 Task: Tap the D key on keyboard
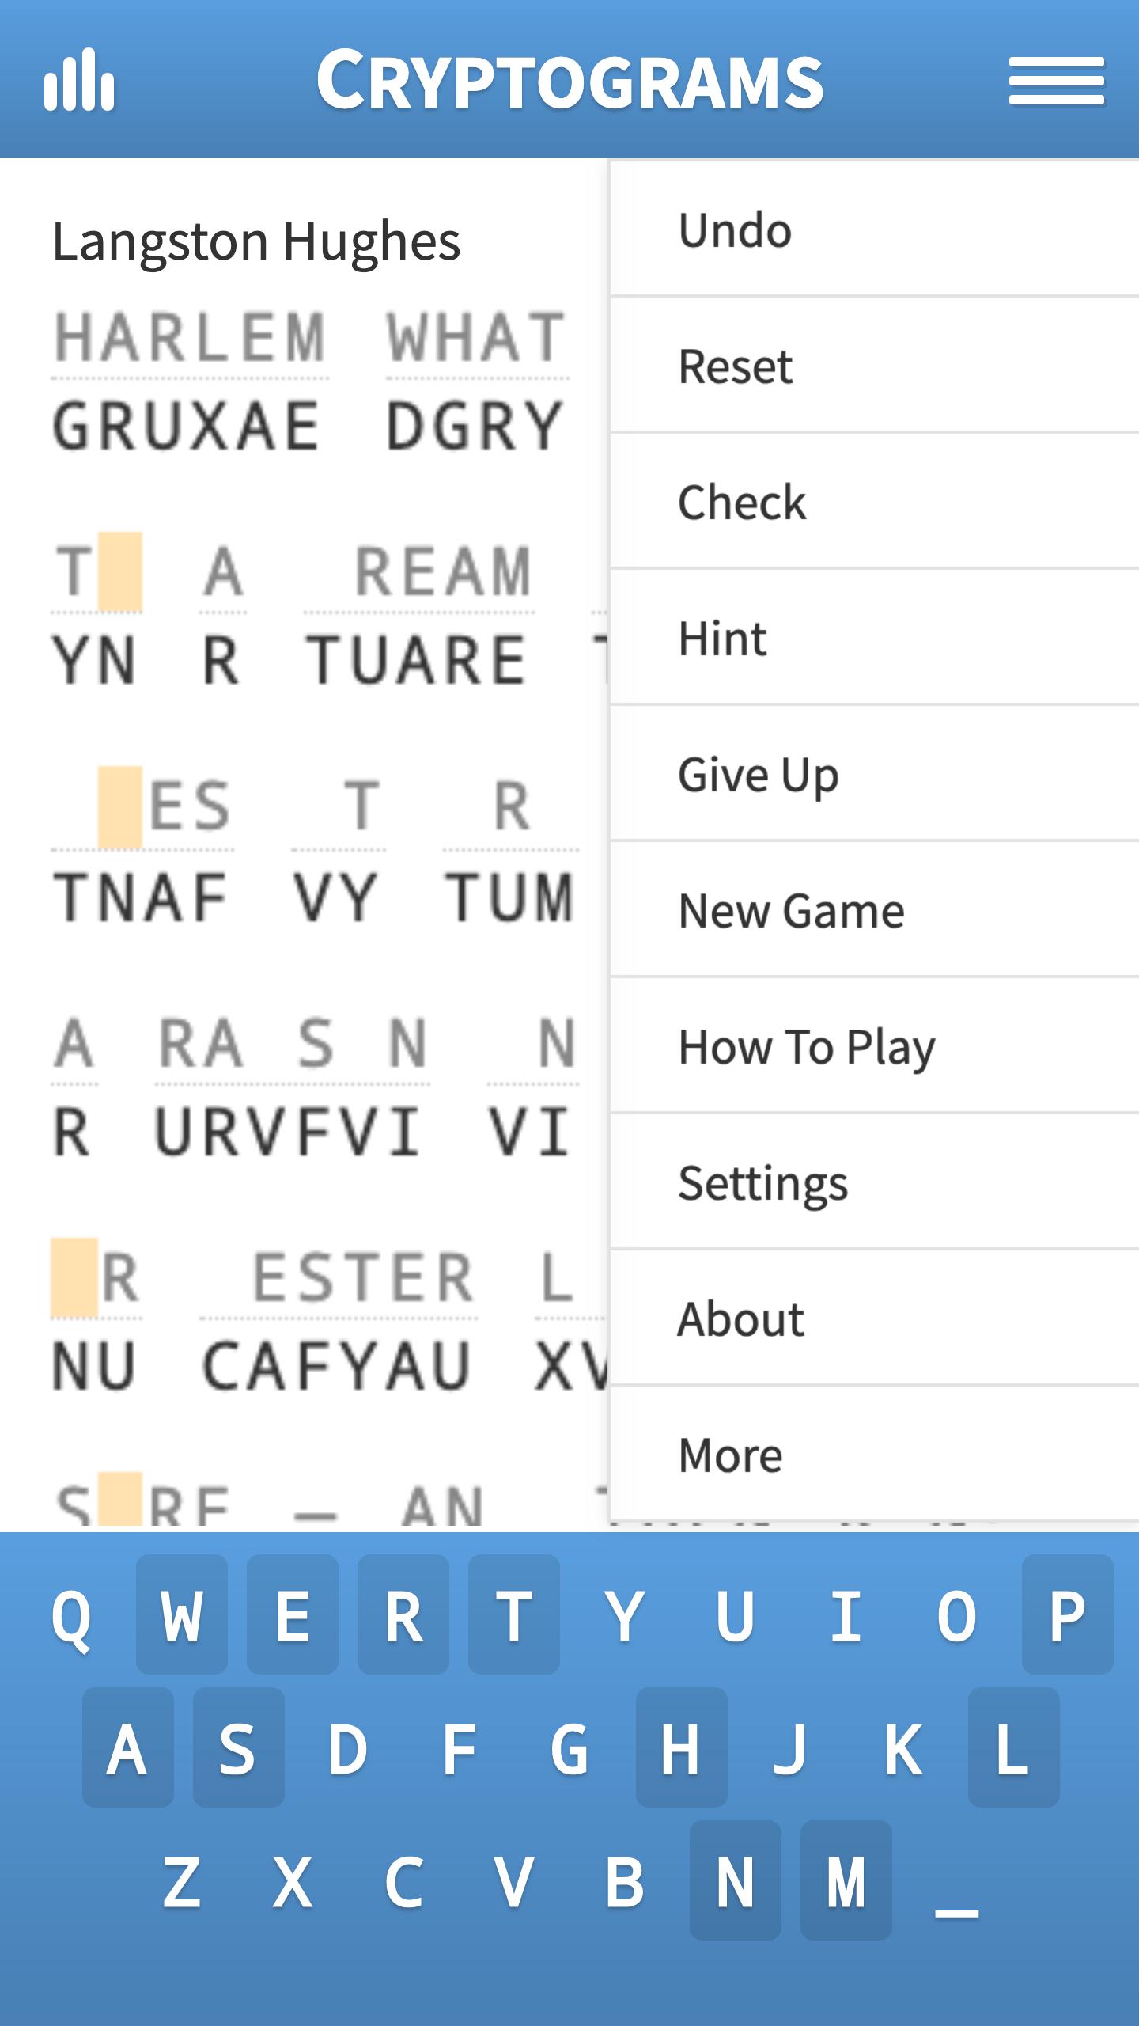348,1748
